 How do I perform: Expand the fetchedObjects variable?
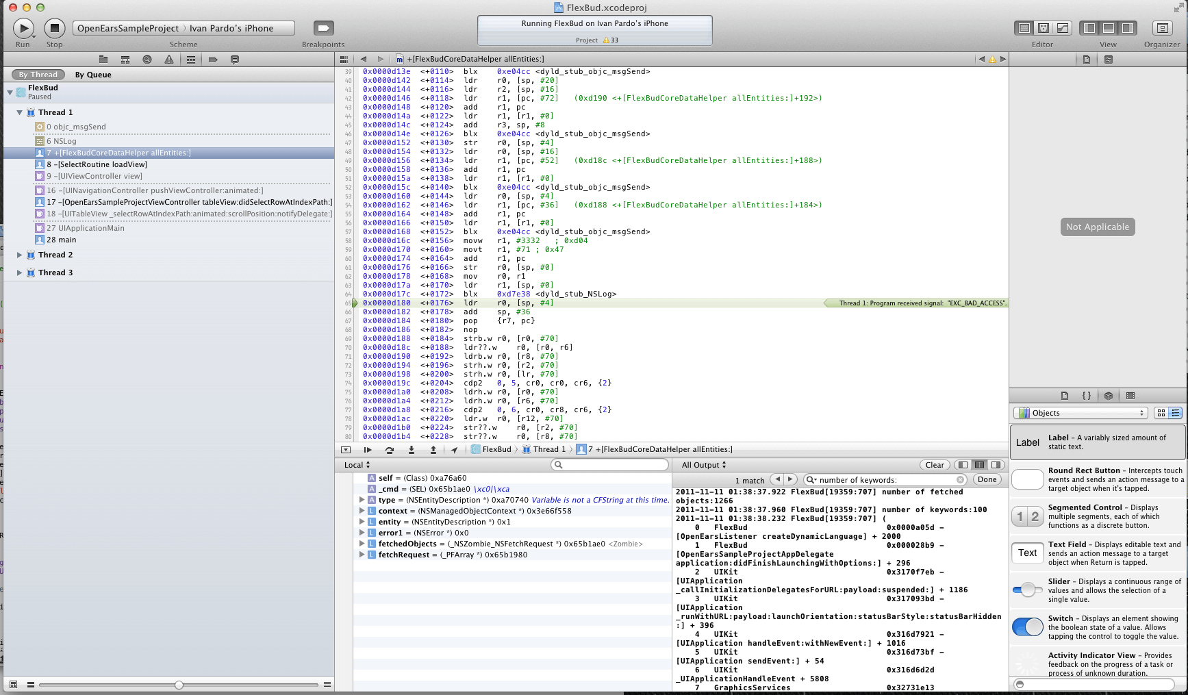pyautogui.click(x=362, y=544)
